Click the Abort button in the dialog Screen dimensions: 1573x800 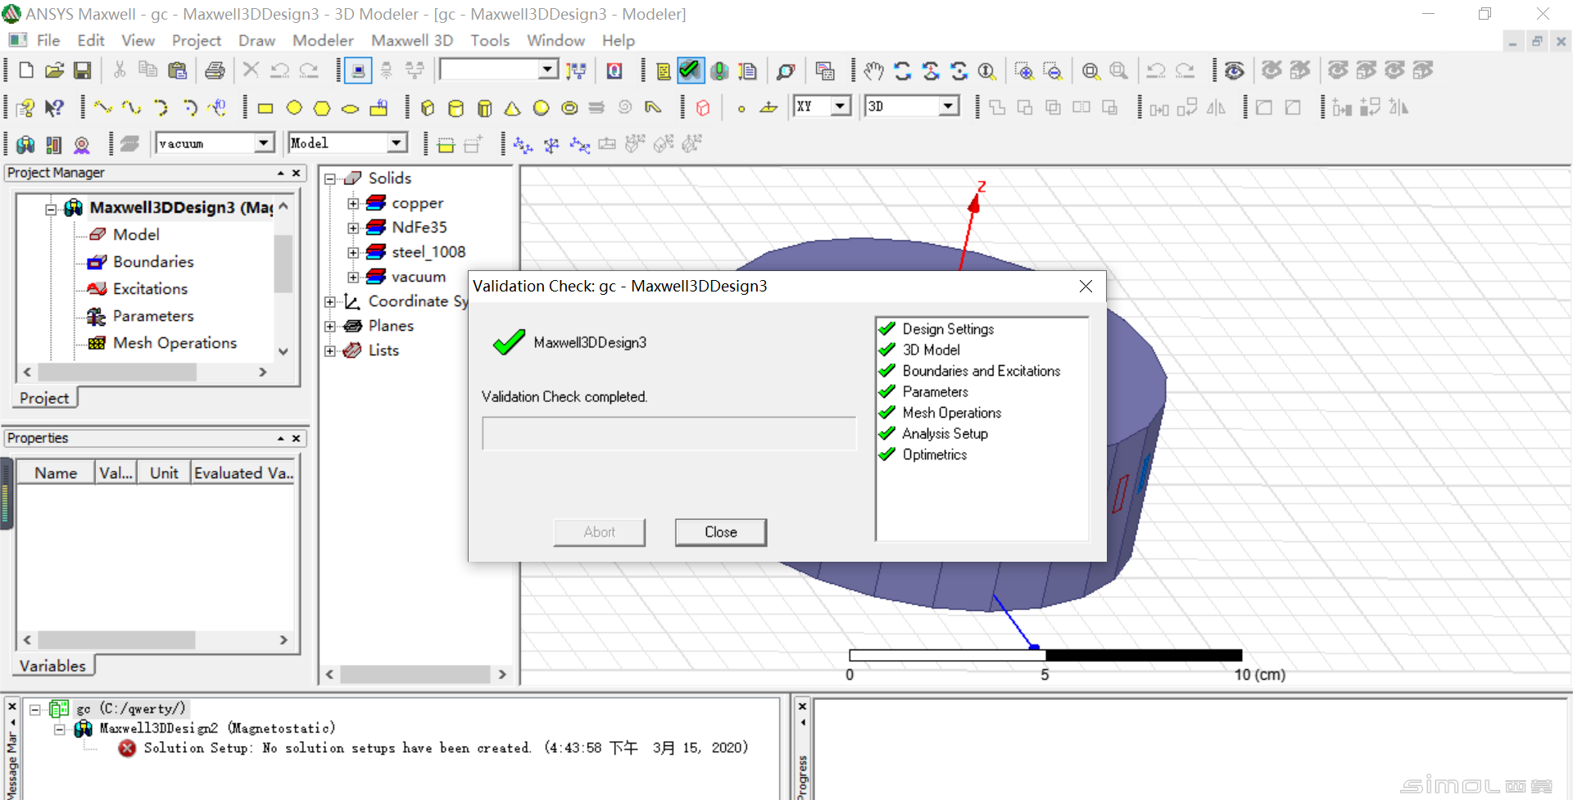pyautogui.click(x=600, y=532)
